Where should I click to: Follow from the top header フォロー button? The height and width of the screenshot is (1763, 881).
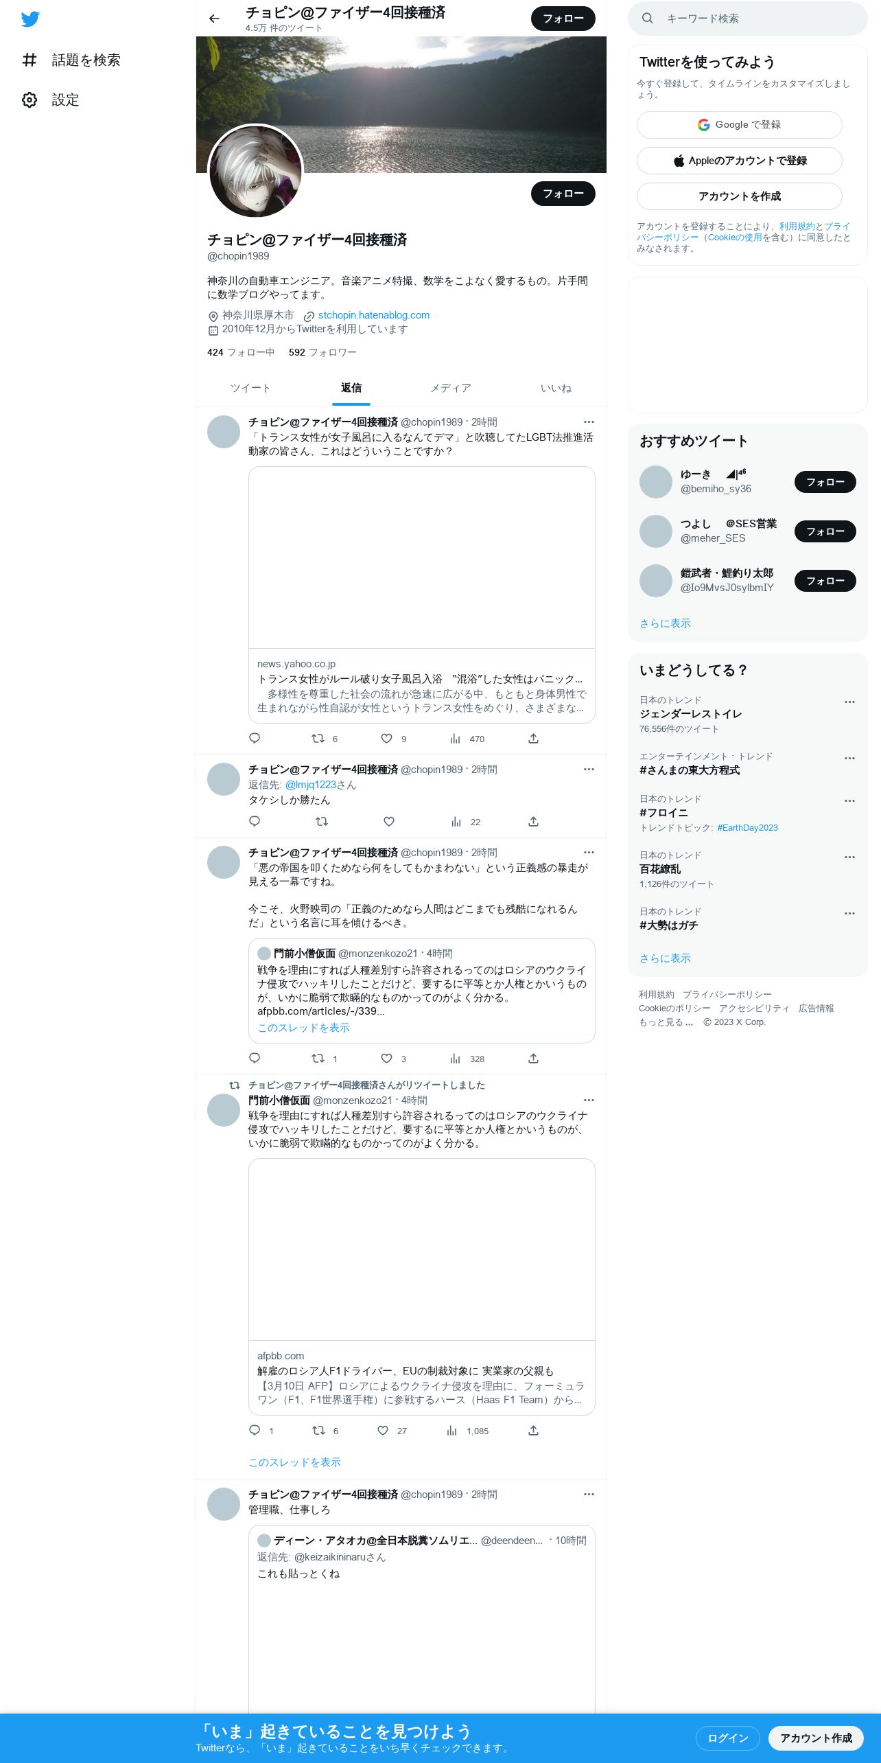(x=563, y=19)
